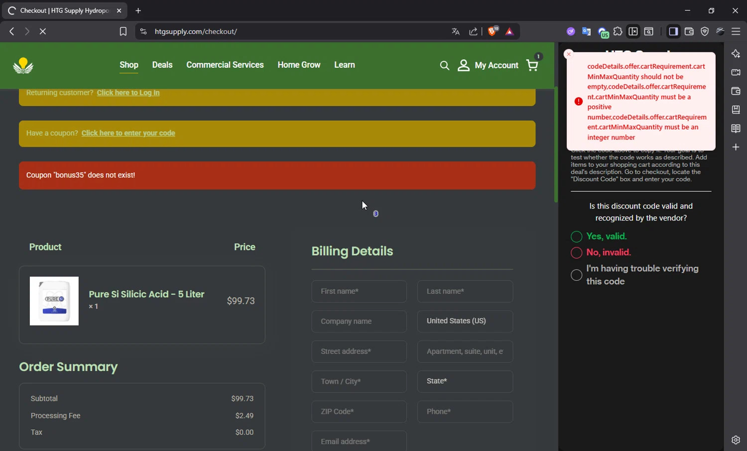Click the page vertical scrollbar
Image resolution: width=747 pixels, height=451 pixels.
click(x=556, y=144)
